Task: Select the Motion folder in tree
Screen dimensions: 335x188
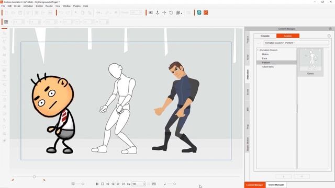Action: pos(265,54)
